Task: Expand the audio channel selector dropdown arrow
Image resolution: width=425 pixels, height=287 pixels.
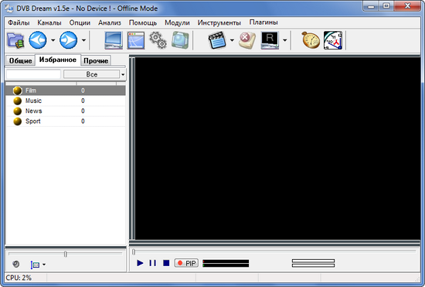Action: [x=44, y=265]
